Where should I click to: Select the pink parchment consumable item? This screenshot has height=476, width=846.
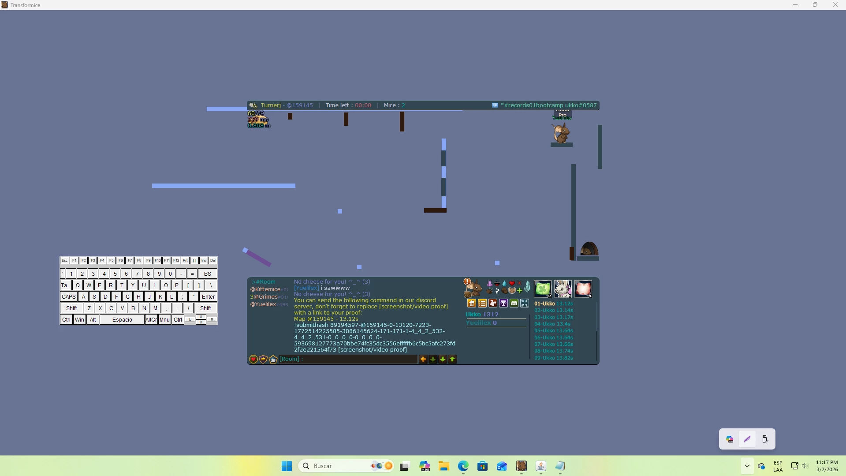click(583, 289)
